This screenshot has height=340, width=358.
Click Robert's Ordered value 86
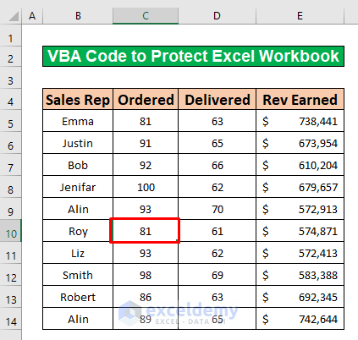[x=146, y=297]
